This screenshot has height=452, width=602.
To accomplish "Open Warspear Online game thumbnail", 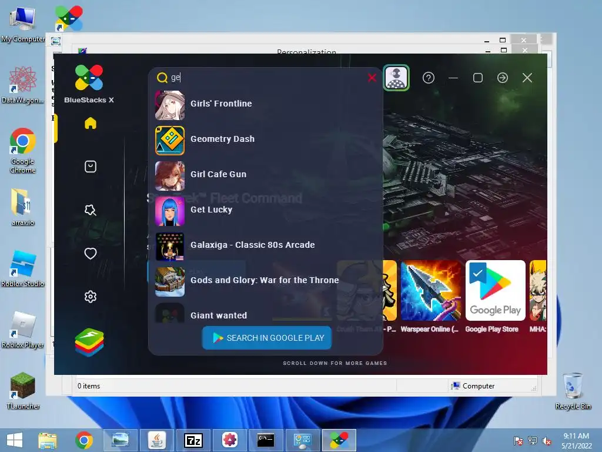I will coord(431,291).
